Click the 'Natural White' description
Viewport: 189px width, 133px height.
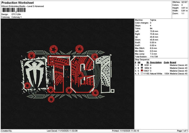tap(156, 74)
